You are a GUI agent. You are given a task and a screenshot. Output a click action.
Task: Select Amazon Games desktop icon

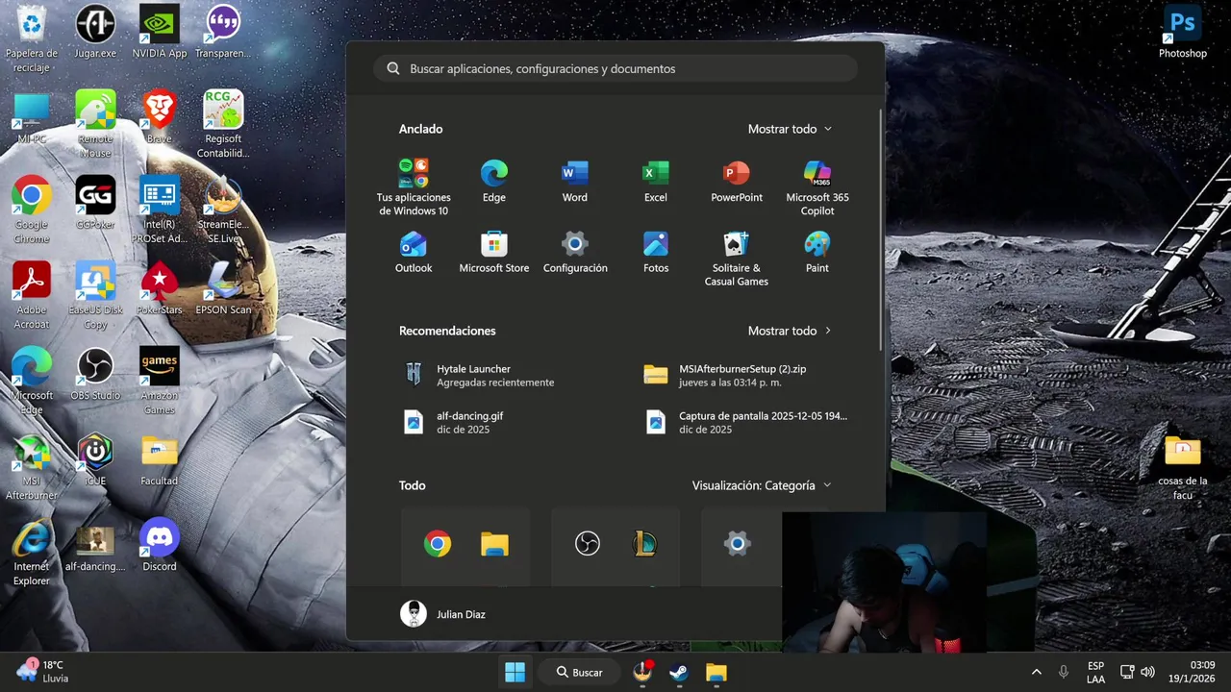point(160,382)
